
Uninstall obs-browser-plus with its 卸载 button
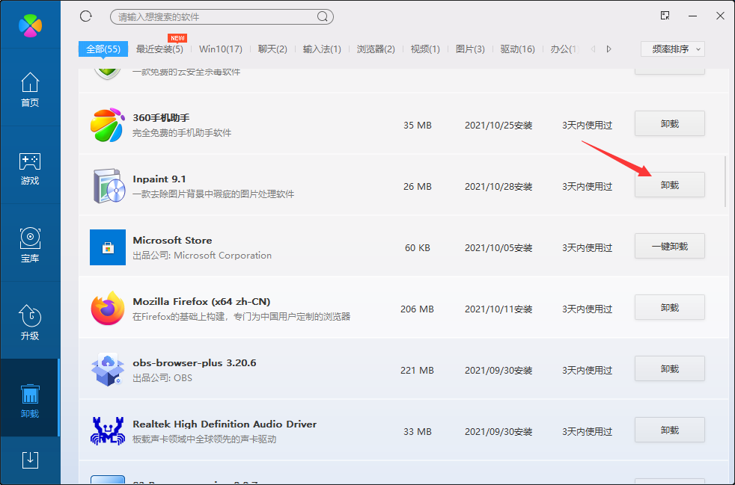(670, 369)
